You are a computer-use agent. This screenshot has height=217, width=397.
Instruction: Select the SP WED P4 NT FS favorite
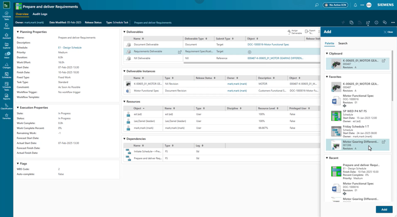pos(357,116)
